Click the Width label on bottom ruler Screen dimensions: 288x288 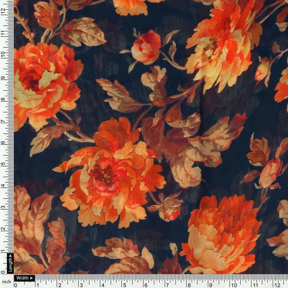pos(24,278)
